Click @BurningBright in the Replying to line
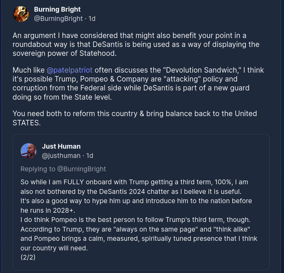This screenshot has height=273, width=284. [81, 169]
